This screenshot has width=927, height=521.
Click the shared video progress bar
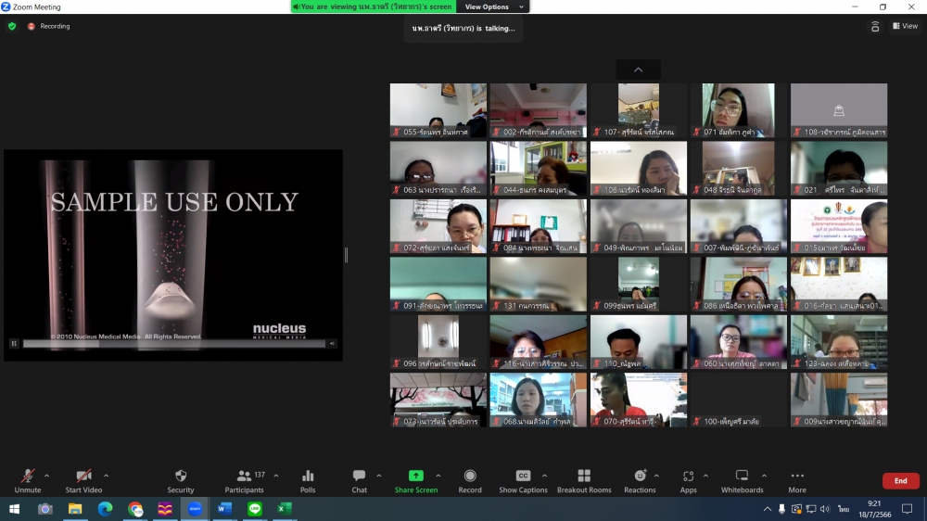[173, 343]
